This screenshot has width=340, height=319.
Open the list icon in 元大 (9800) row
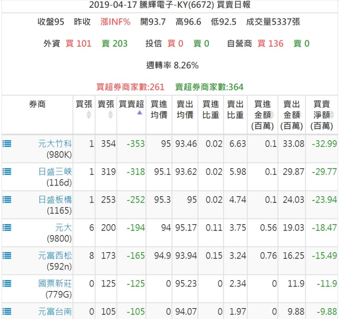pos(7,227)
